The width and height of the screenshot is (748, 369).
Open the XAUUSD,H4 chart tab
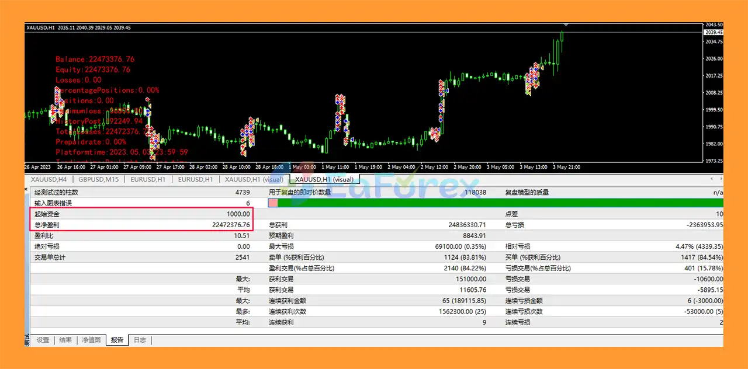[x=48, y=179]
